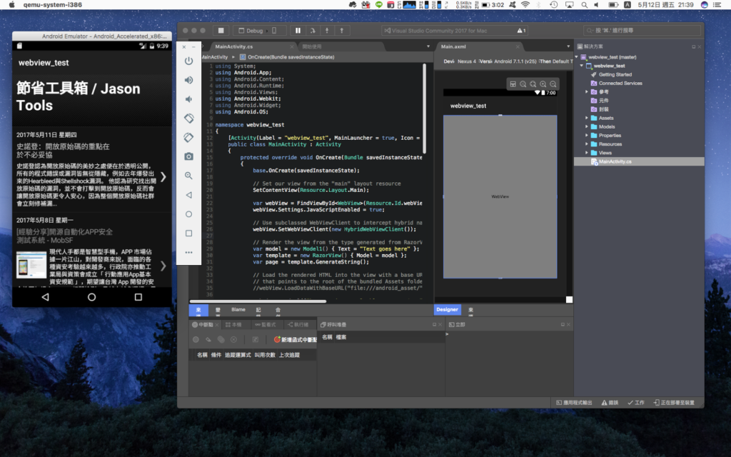The height and width of the screenshot is (457, 731).
Task: Click the emulator sidebar Overview square
Action: [188, 233]
